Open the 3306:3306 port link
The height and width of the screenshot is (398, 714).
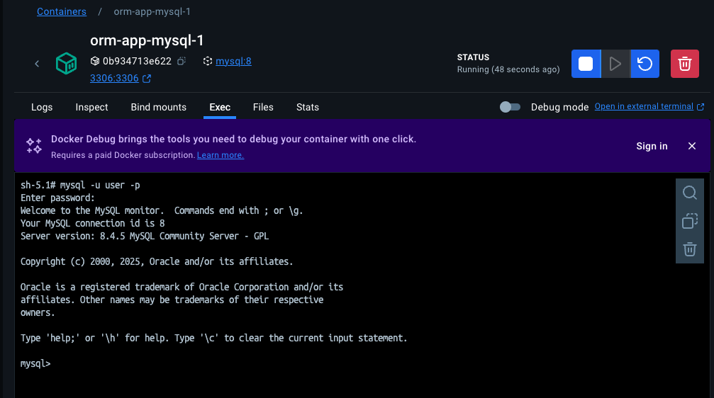(114, 78)
